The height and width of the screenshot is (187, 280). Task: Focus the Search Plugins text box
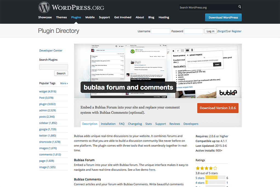coord(54,67)
